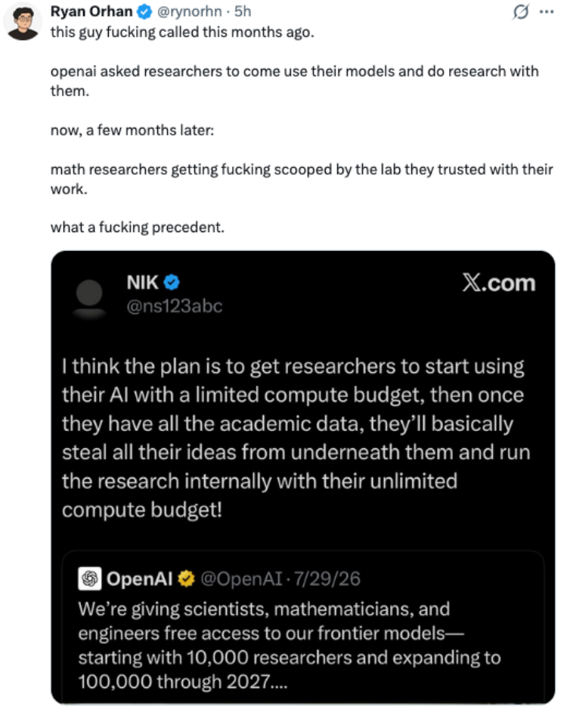Click the 'what a fucking precedent.' tweet text
This screenshot has width=567, height=710.
point(138,228)
